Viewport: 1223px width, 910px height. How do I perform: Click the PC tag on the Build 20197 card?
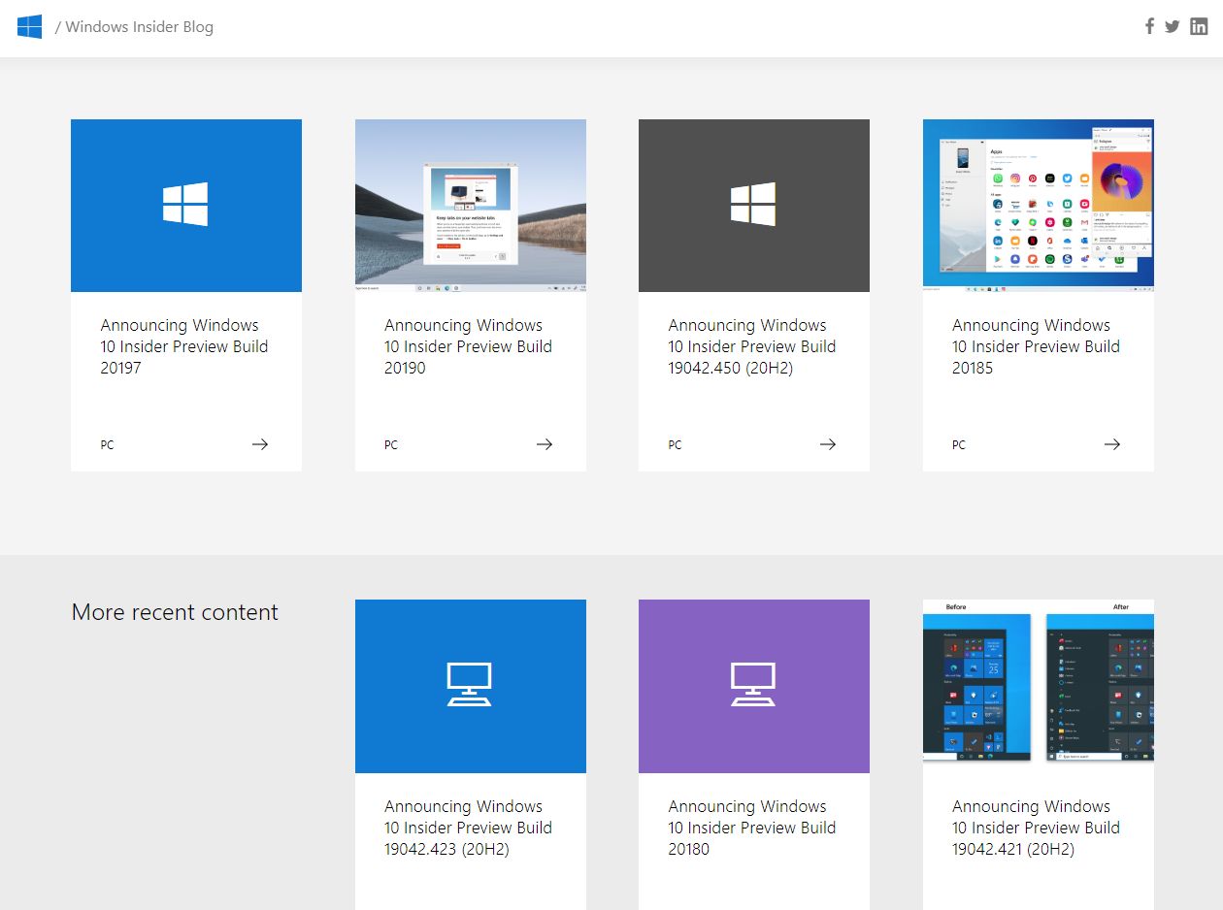[107, 445]
